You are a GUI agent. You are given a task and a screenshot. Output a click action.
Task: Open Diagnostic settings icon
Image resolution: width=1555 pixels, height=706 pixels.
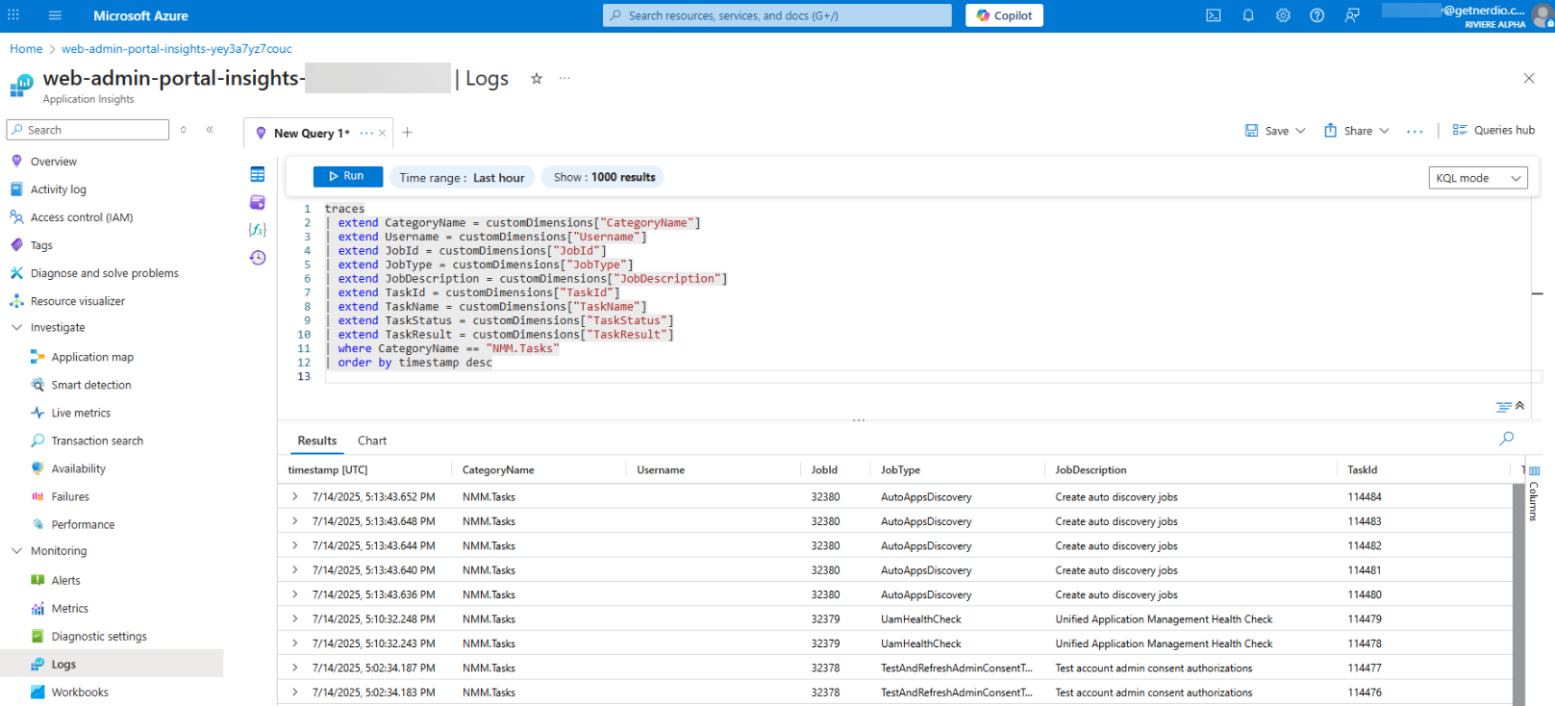(x=38, y=636)
